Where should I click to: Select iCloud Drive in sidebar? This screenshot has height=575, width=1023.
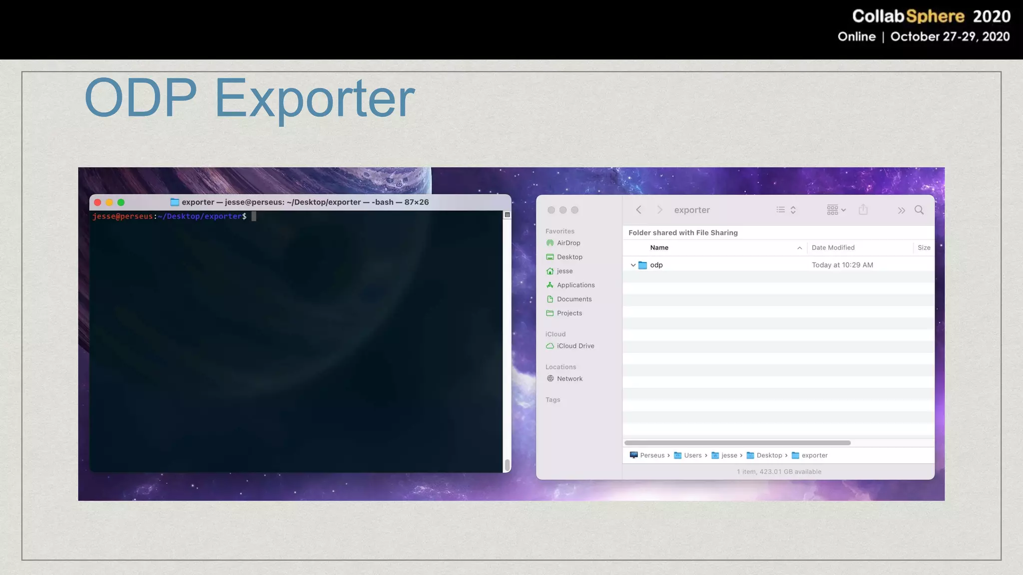[x=575, y=346]
